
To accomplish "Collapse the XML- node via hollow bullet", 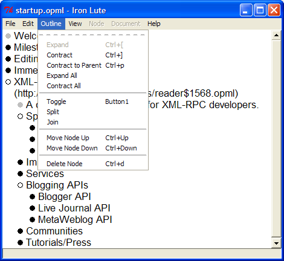I will click(x=8, y=82).
